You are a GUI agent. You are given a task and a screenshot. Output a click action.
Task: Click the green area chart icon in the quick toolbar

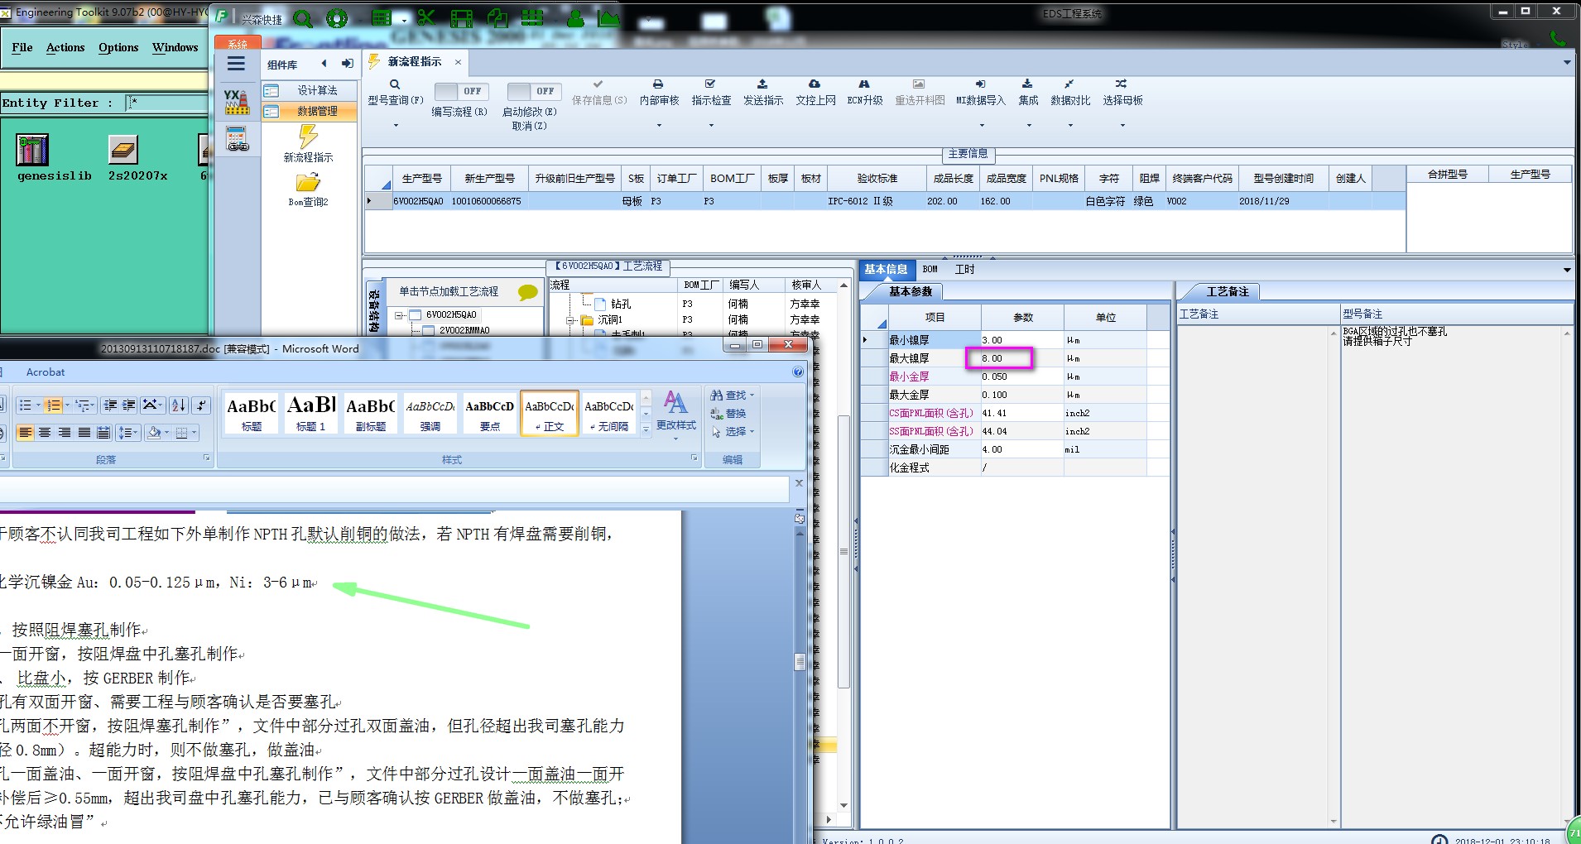609,18
